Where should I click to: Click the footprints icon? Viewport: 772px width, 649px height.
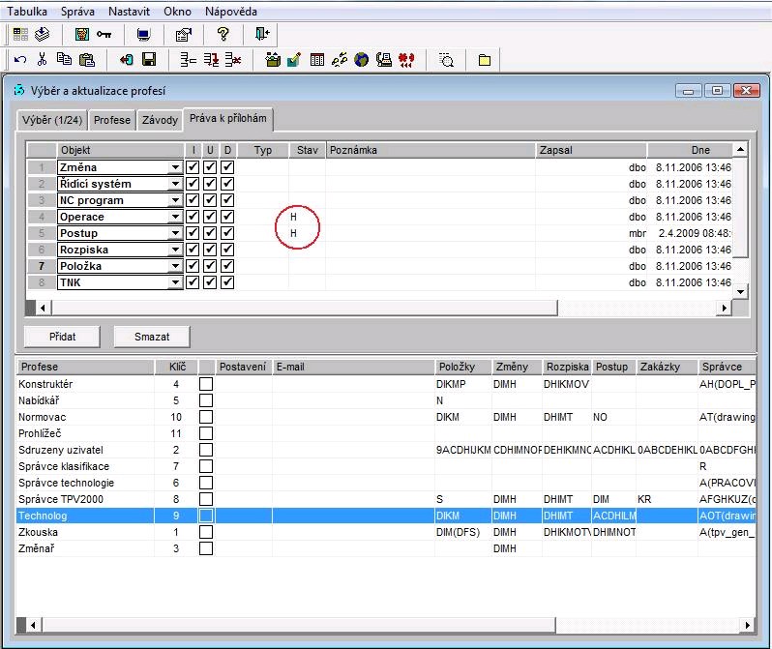point(340,60)
